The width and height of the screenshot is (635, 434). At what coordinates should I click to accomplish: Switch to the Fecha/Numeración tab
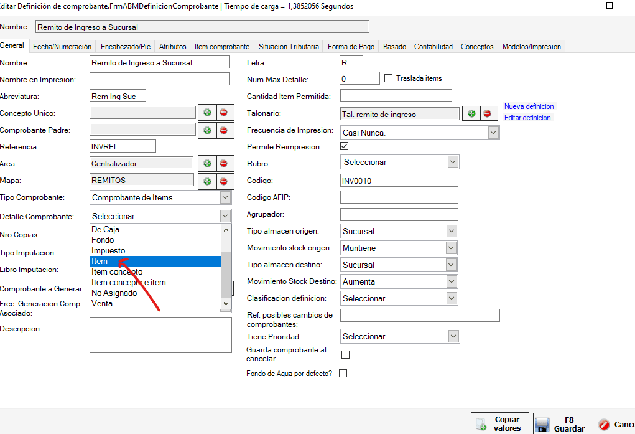[x=62, y=47]
